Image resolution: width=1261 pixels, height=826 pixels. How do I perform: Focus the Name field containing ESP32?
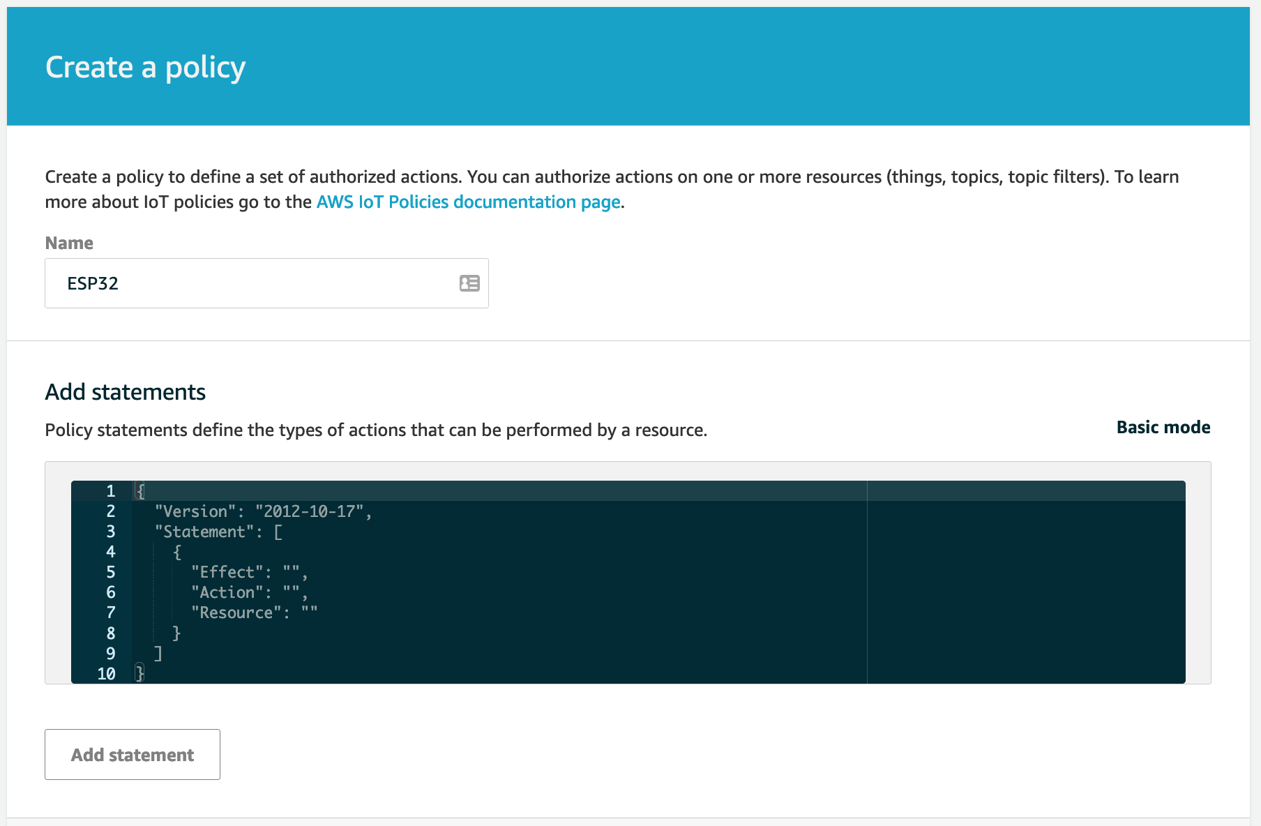[251, 283]
